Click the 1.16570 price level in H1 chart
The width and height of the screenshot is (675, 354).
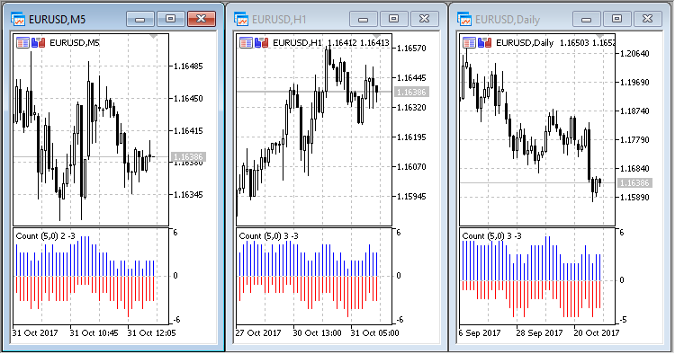[411, 49]
